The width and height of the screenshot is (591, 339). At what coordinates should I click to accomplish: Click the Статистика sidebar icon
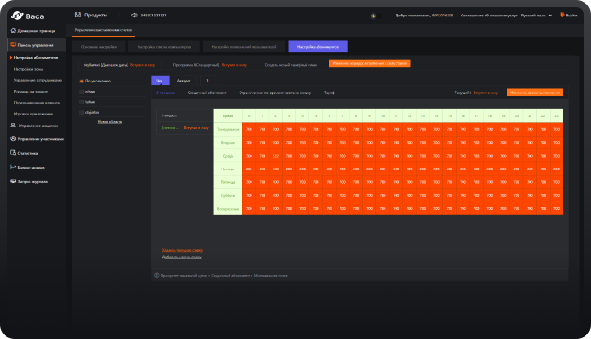(x=13, y=153)
